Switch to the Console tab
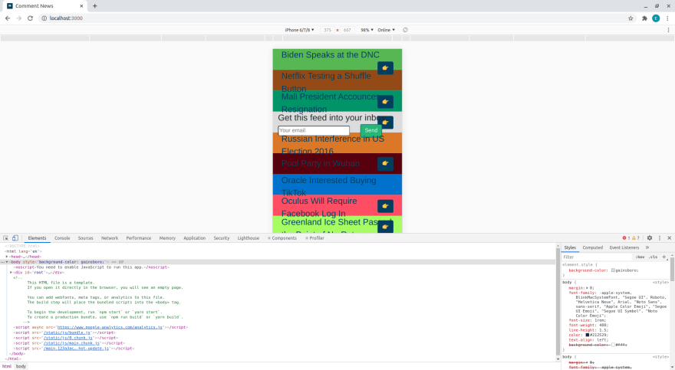This screenshot has height=370, width=675. (x=62, y=238)
